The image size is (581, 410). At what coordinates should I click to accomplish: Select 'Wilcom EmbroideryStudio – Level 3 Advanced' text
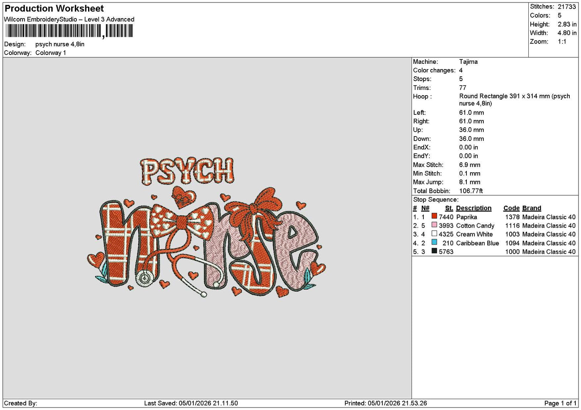69,19
